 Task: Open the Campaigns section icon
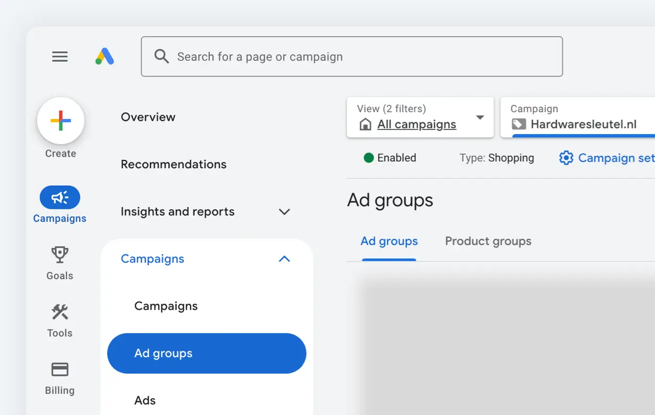[60, 197]
